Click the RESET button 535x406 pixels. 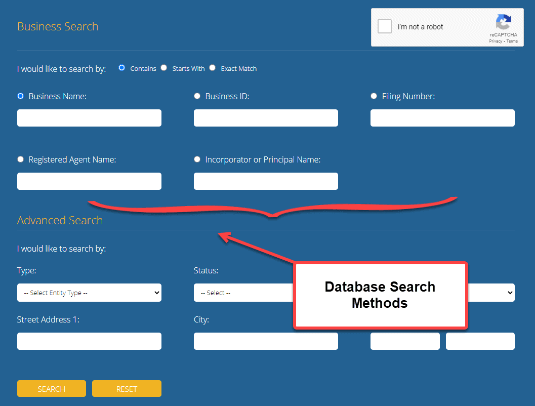click(x=127, y=389)
